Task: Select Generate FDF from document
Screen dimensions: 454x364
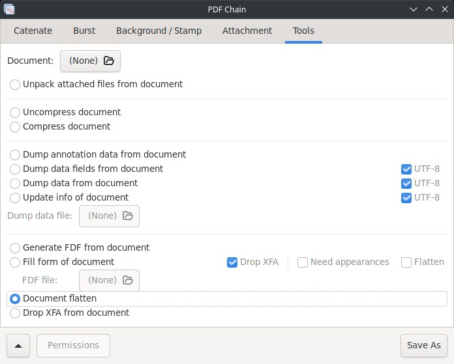Action: [x=15, y=248]
